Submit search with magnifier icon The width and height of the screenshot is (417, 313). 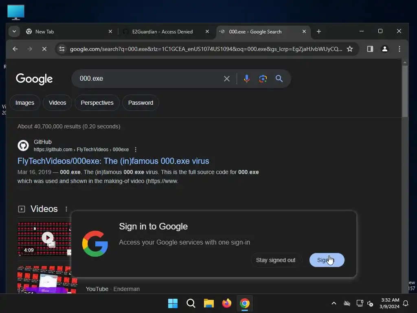pos(279,79)
